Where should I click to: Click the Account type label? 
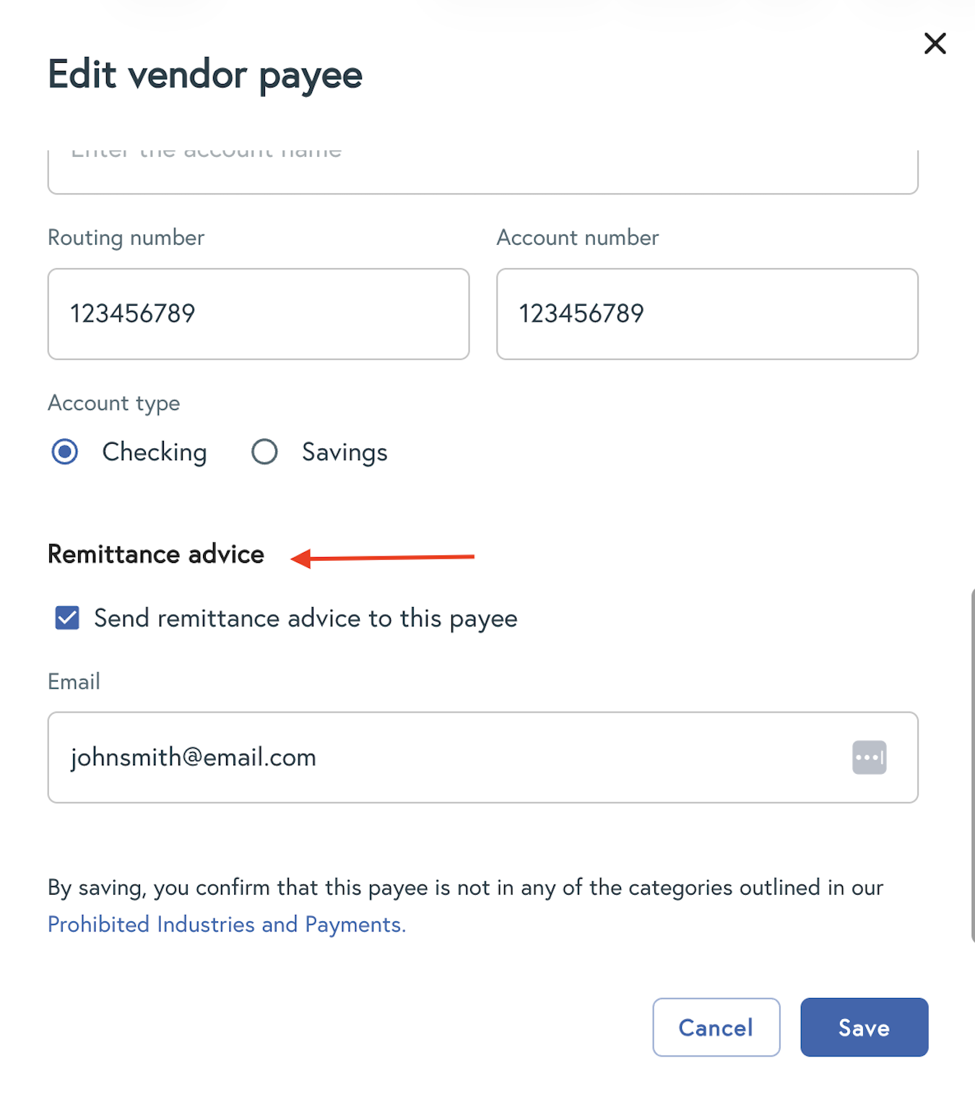pyautogui.click(x=114, y=403)
